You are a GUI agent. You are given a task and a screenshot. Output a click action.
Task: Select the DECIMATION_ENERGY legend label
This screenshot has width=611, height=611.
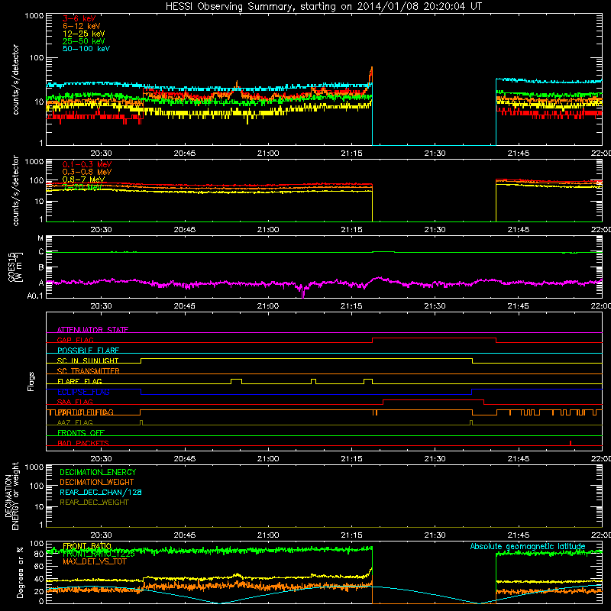(x=98, y=472)
